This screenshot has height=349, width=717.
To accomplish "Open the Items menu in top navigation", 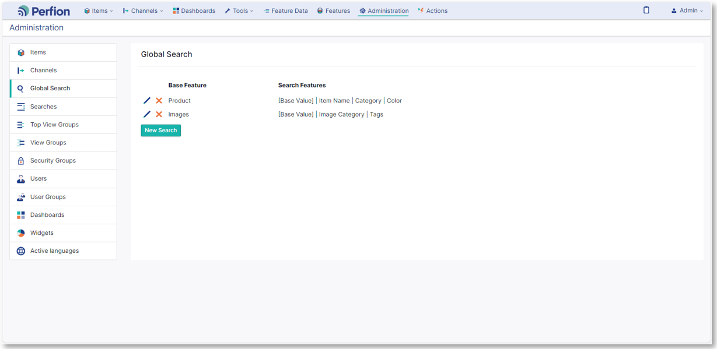I will click(x=99, y=10).
